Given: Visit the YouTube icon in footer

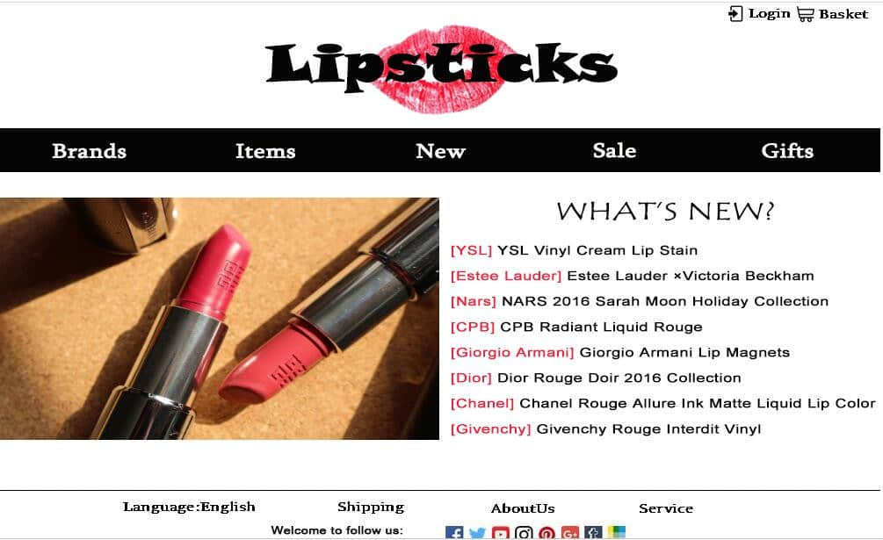Looking at the screenshot, I should click(x=501, y=533).
